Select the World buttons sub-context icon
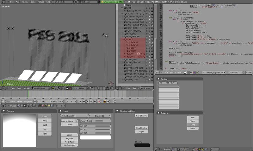The image size is (253, 151). point(52,106)
